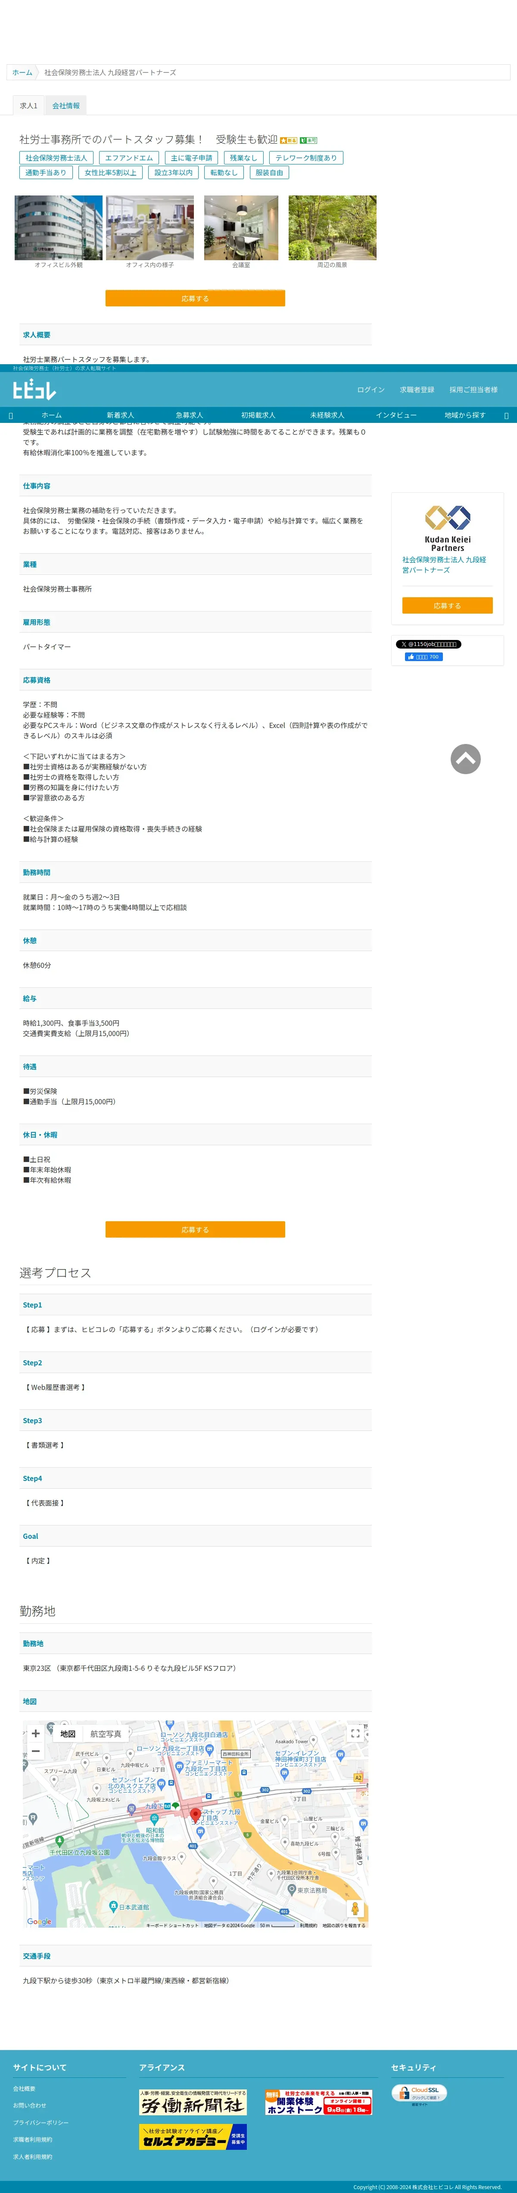Open the 周辺の風景 photo thumbnail
This screenshot has height=2193, width=517.
click(333, 227)
